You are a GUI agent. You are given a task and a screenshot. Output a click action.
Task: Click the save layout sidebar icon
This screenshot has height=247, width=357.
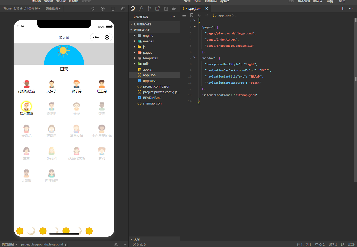tap(166, 8)
